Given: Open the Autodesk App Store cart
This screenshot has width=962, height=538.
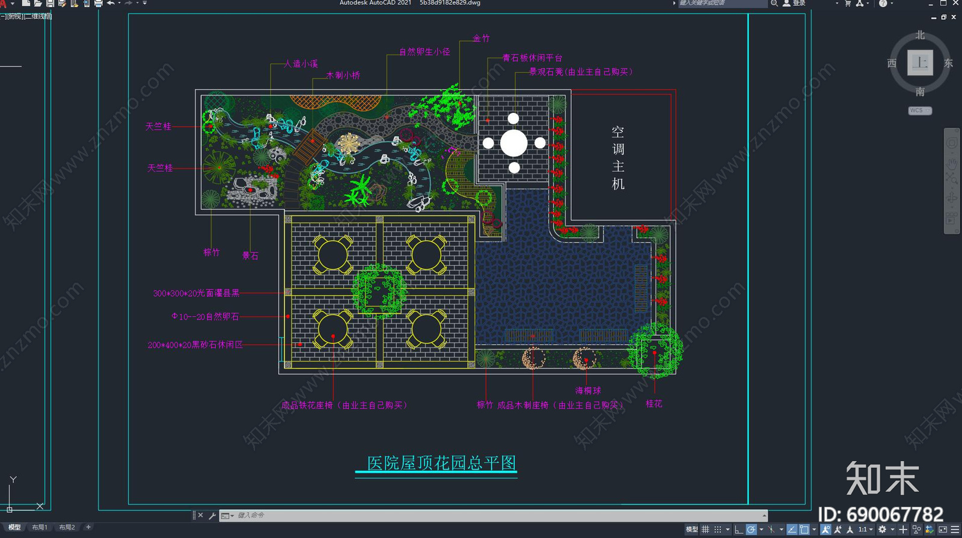Looking at the screenshot, I should (x=848, y=3).
